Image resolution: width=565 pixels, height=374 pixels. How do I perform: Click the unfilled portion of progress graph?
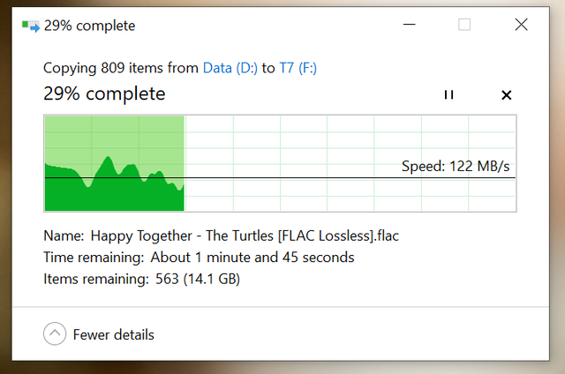coord(350,163)
